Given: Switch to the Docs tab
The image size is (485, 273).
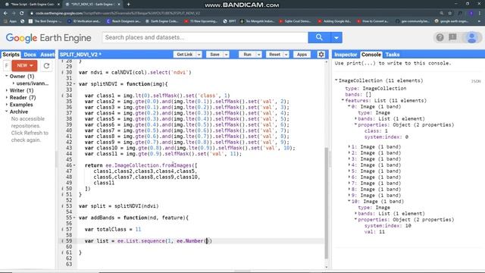Looking at the screenshot, I should point(30,55).
